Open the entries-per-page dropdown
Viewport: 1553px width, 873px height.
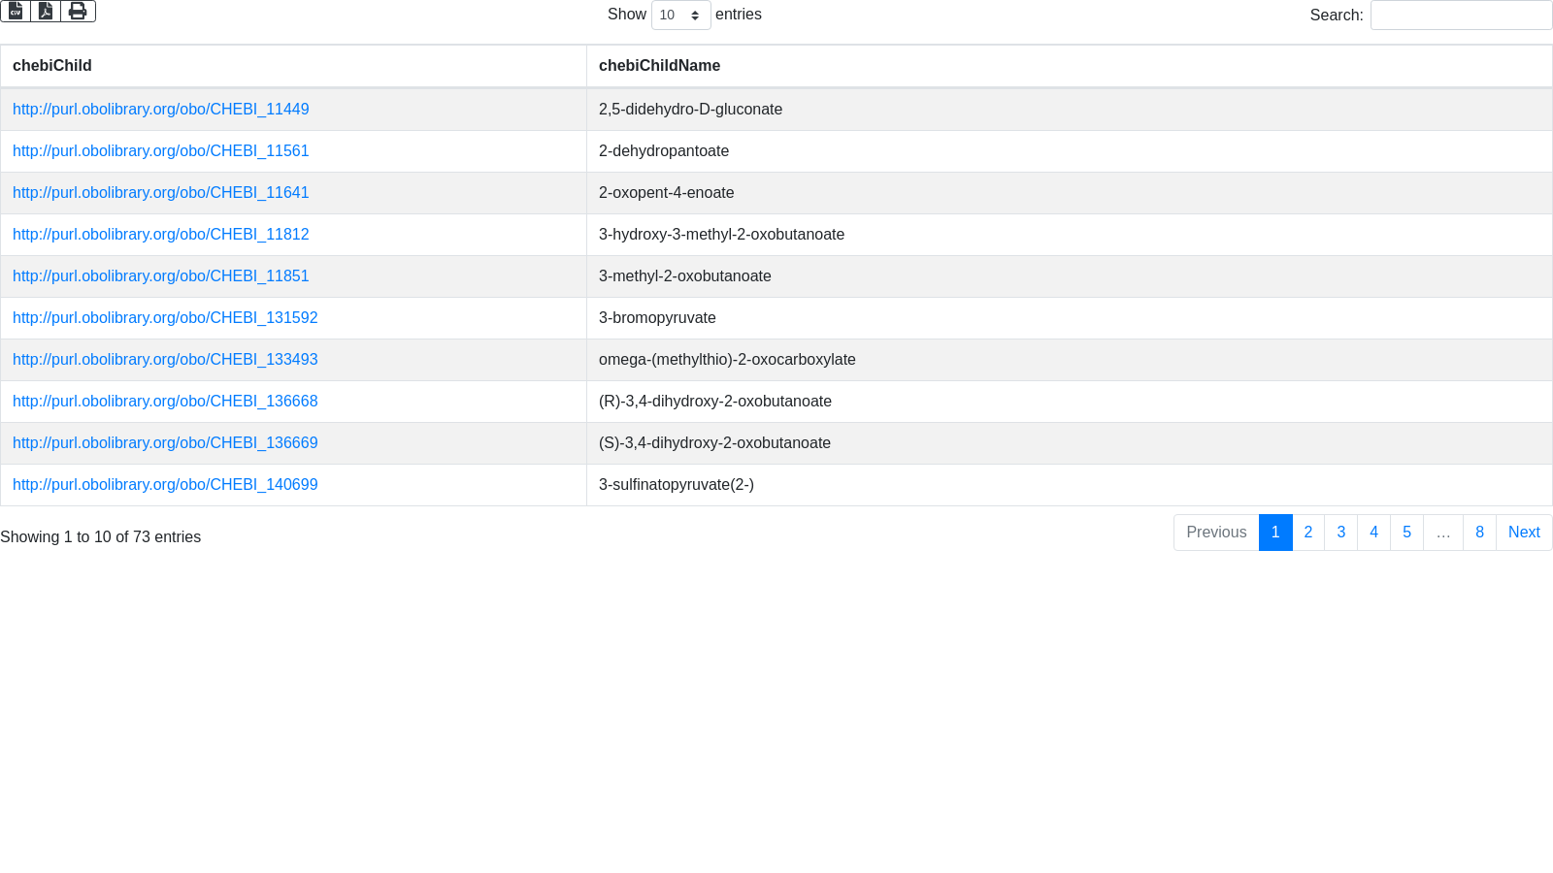click(x=680, y=15)
